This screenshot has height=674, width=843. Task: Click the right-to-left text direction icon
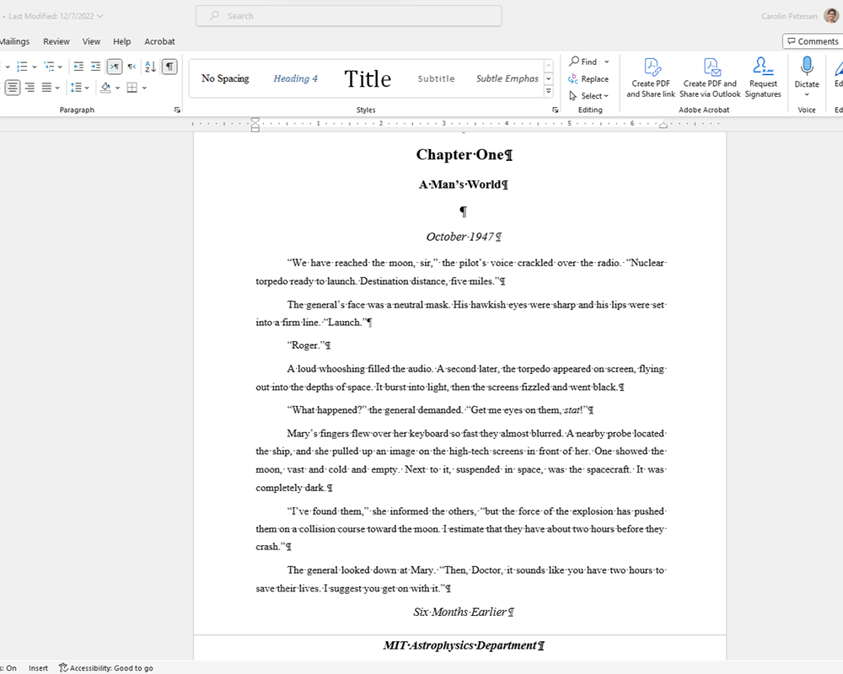tap(132, 67)
